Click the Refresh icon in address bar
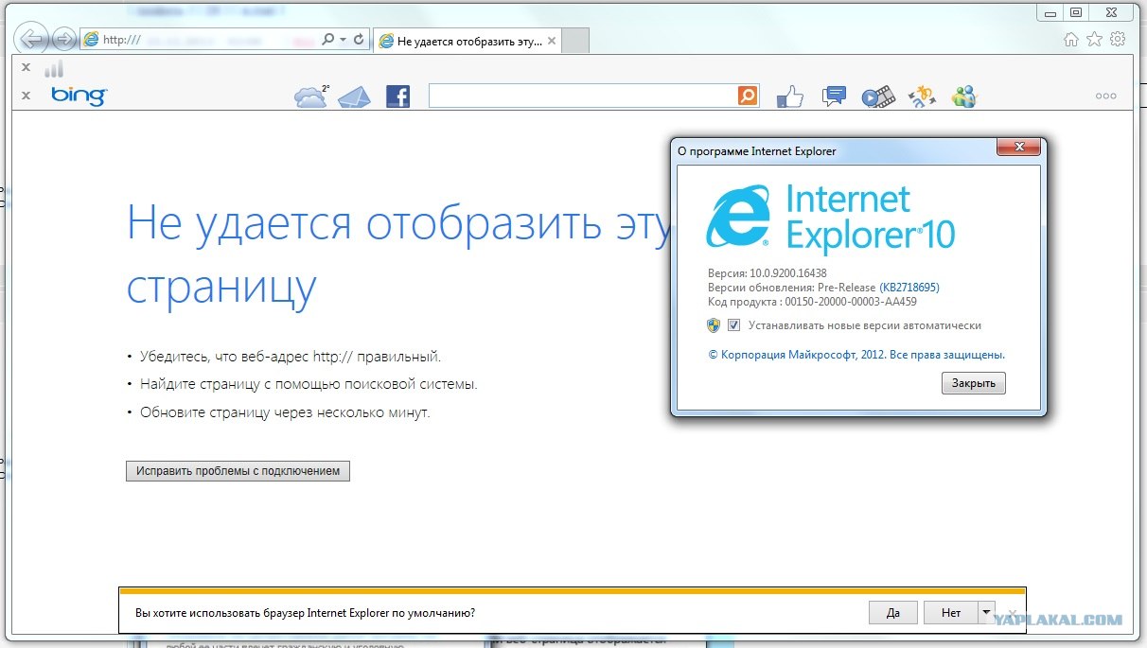 pyautogui.click(x=359, y=40)
